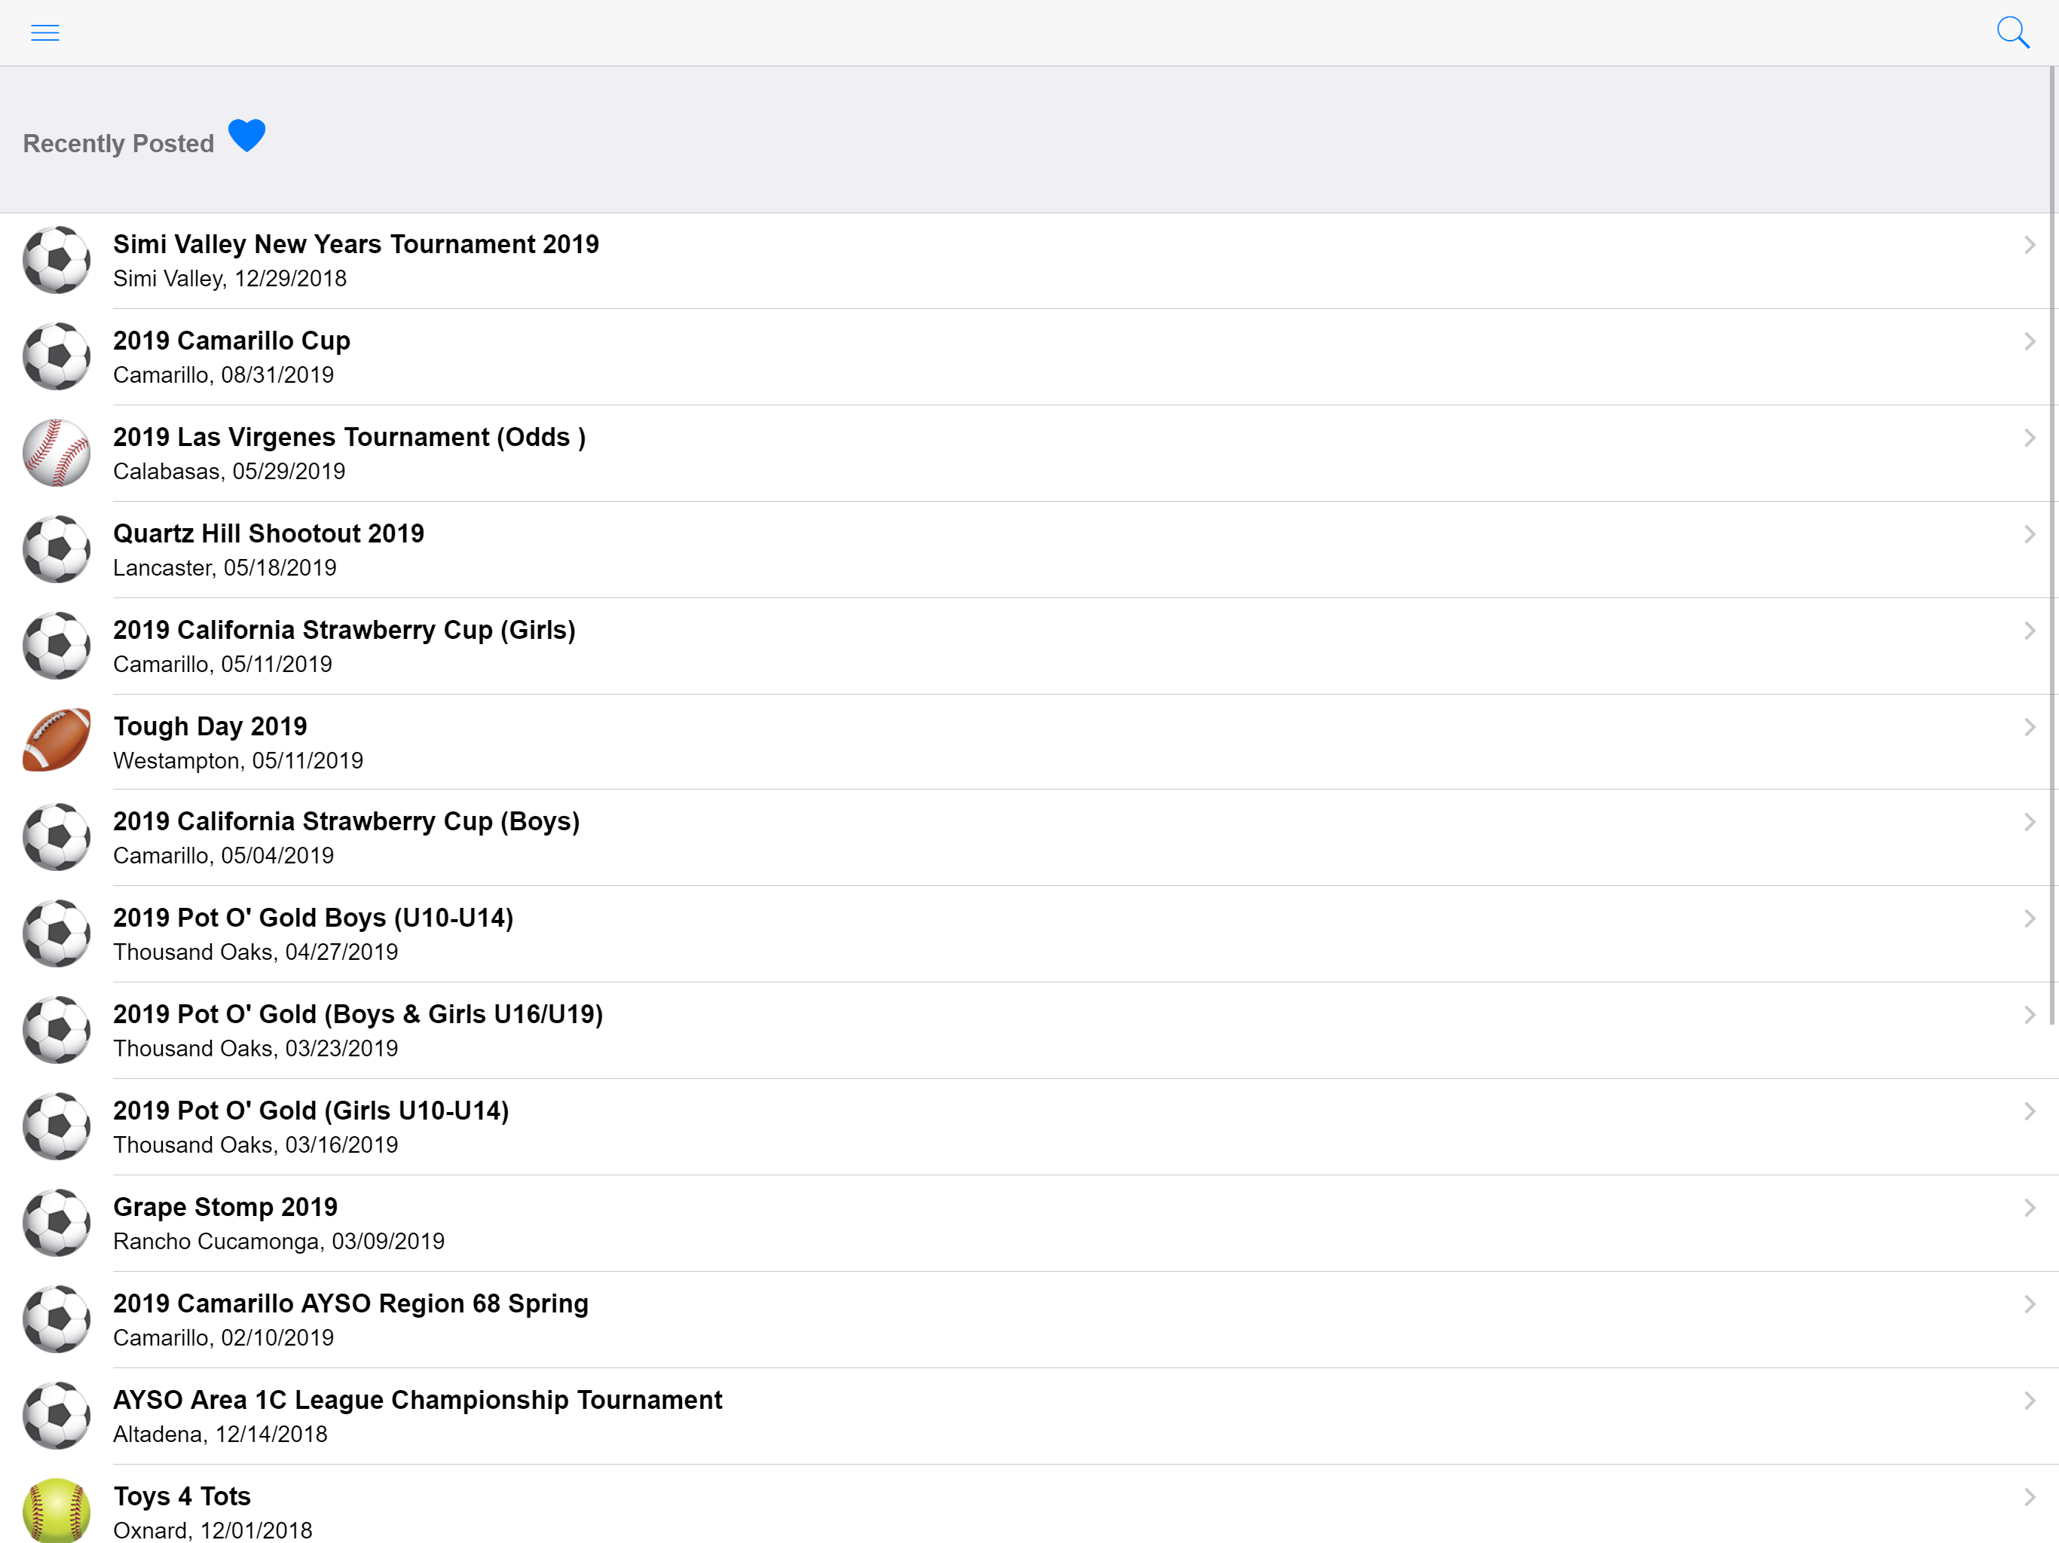Expand chevron on Camarillo AYSO Region 68 row
Image resolution: width=2059 pixels, height=1543 pixels.
coord(2029,1304)
